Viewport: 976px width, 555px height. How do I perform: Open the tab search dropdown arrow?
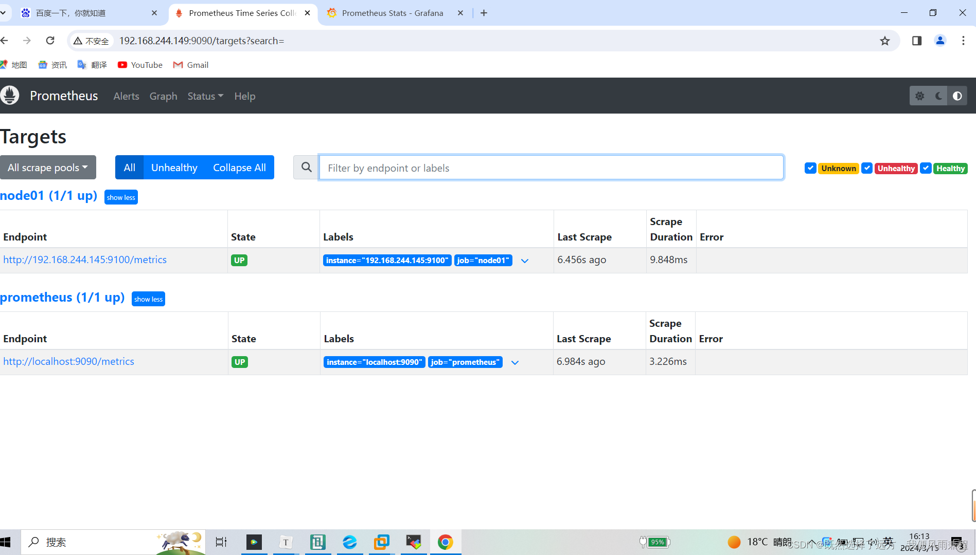click(x=3, y=13)
